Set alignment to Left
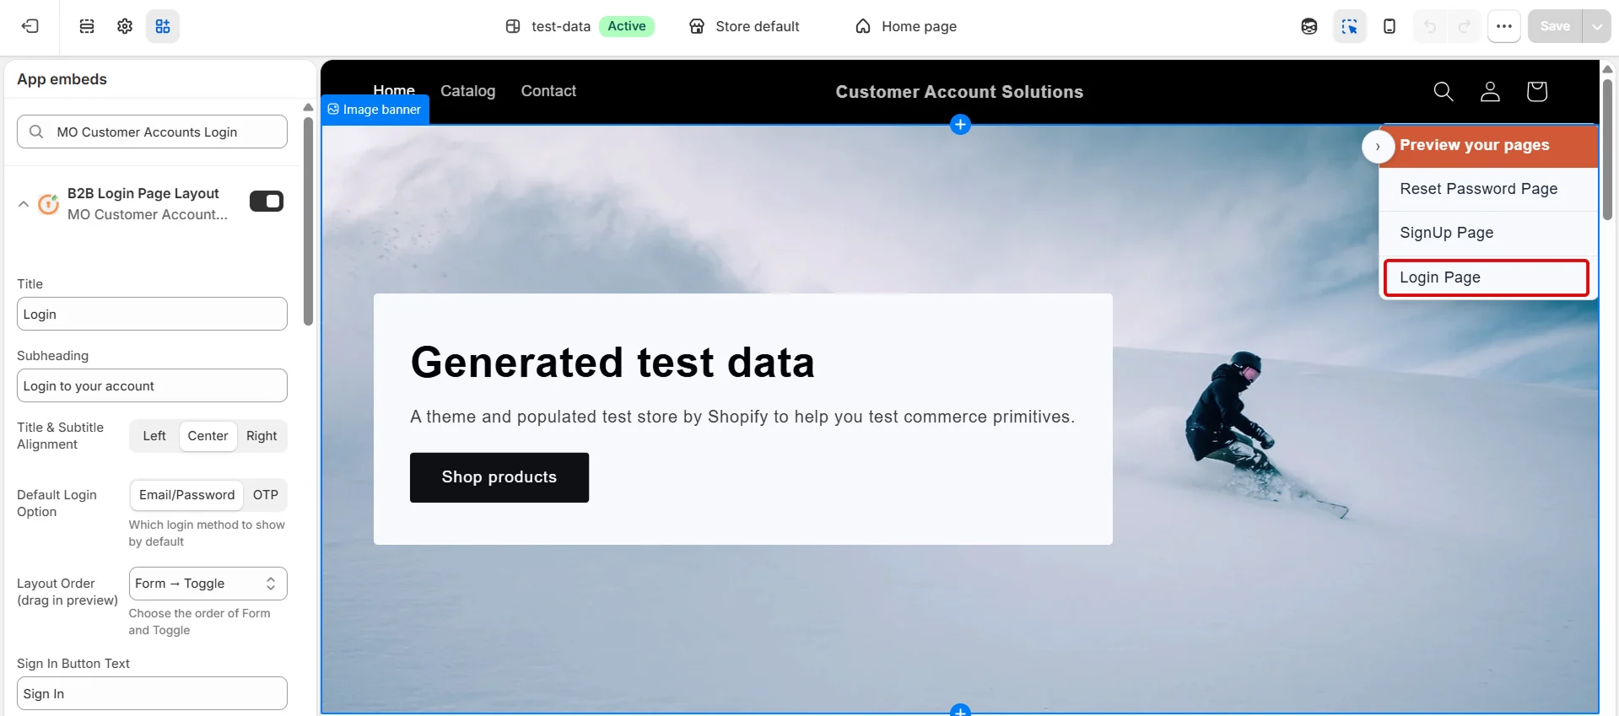1619x716 pixels. point(154,436)
